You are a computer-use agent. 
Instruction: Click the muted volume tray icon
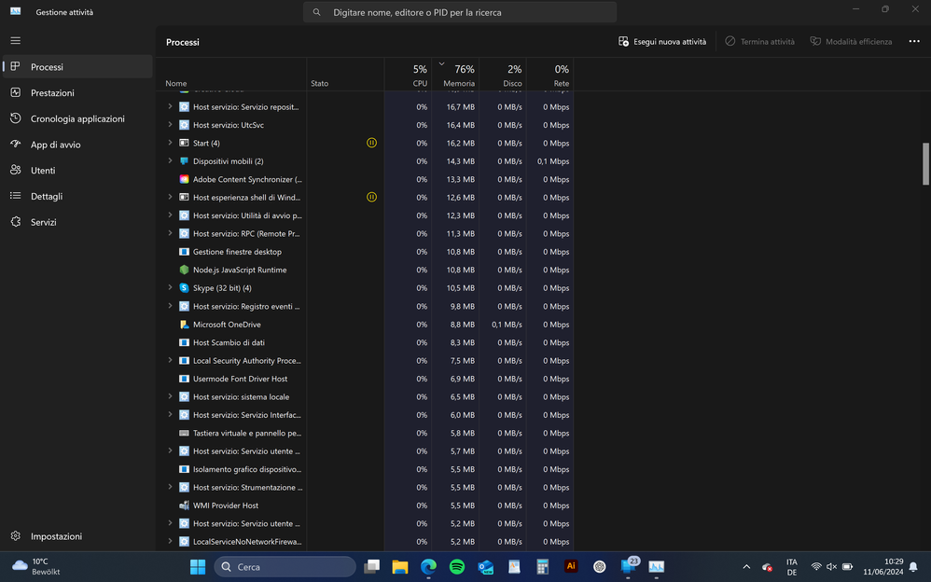point(832,566)
